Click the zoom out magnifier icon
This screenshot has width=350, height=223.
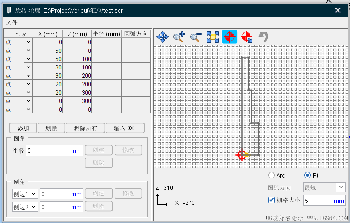tap(196, 37)
